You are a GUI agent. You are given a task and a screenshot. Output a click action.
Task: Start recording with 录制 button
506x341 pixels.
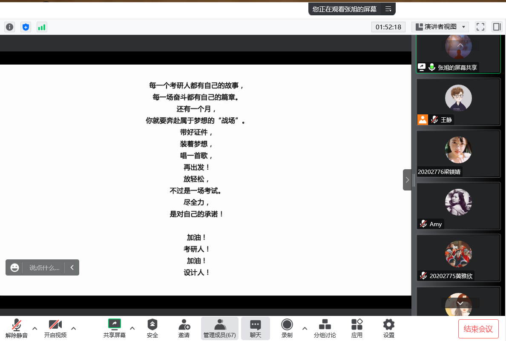coord(287,328)
